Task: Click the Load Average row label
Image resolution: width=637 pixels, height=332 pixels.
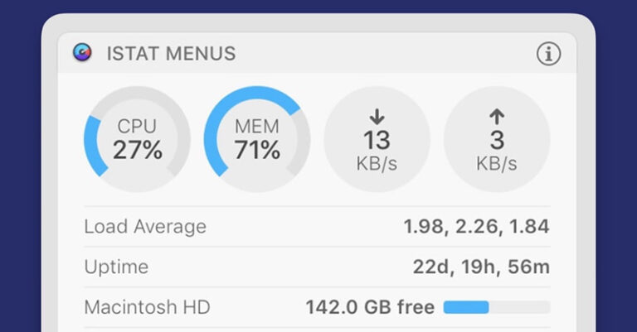Action: coord(145,227)
